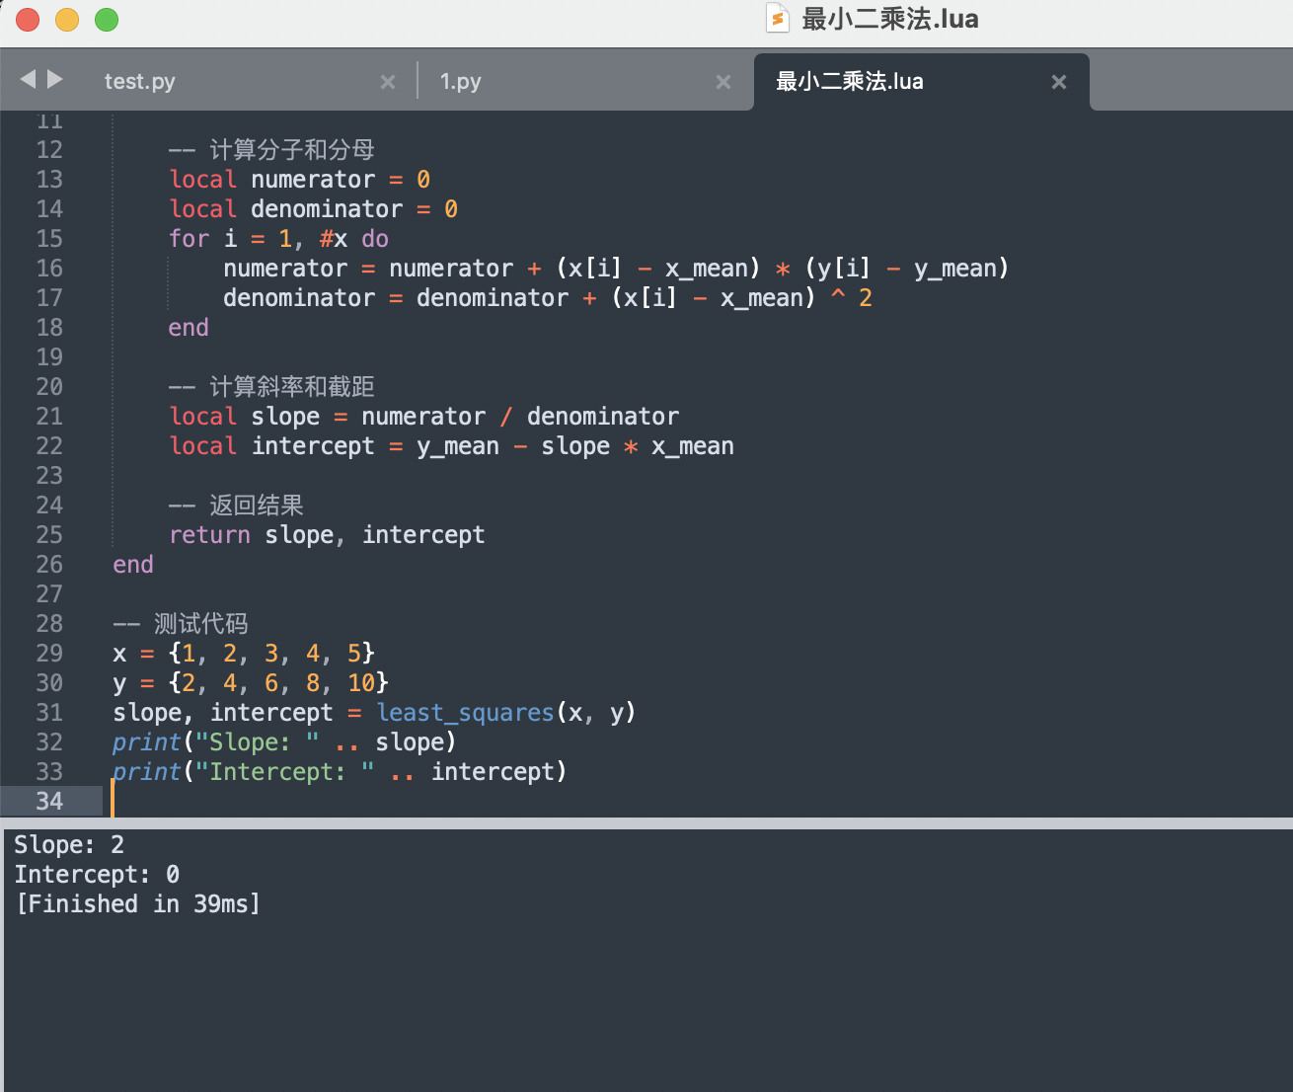1293x1092 pixels.
Task: Click 'intercept' variable on line 22
Action: click(313, 446)
